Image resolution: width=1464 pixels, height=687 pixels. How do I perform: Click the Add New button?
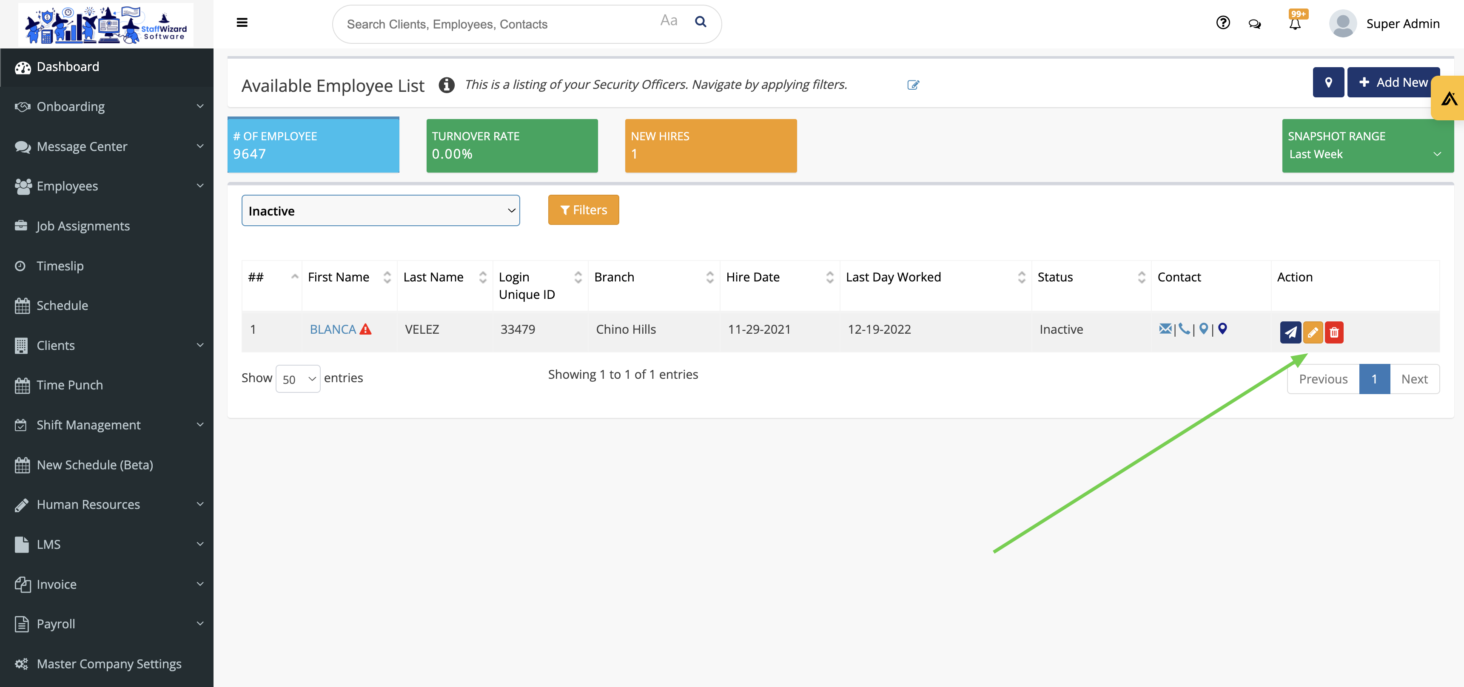click(1393, 82)
